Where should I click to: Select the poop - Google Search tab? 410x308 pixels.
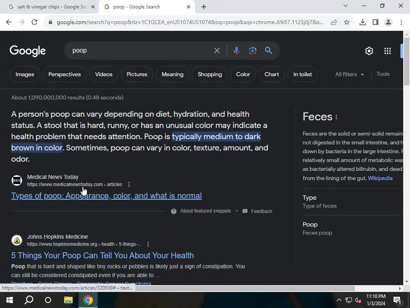click(x=147, y=7)
